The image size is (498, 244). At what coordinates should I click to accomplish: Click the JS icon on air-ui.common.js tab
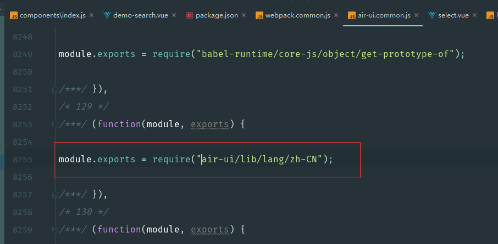point(352,15)
